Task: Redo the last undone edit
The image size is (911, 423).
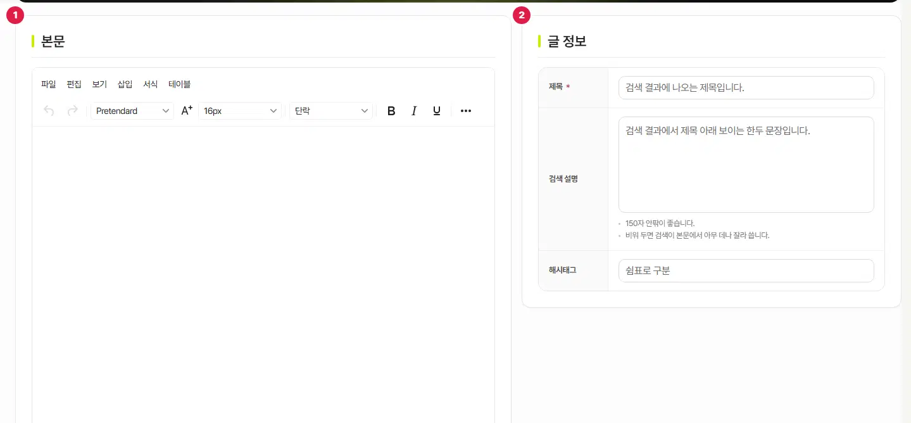Action: pos(72,111)
